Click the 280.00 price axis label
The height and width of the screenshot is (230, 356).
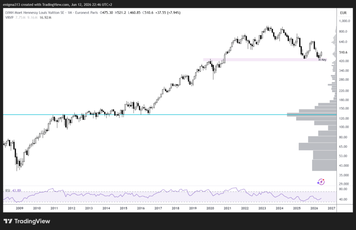point(344,80)
